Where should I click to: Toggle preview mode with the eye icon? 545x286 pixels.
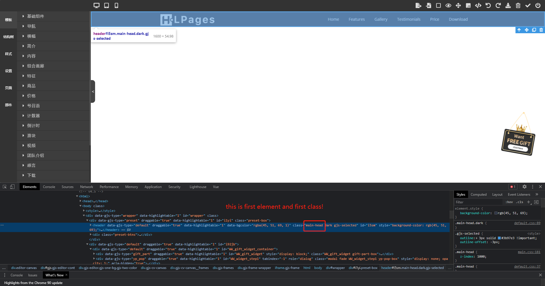point(448,5)
